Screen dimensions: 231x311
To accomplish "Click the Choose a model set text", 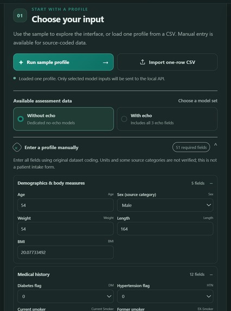I will coord(197,101).
